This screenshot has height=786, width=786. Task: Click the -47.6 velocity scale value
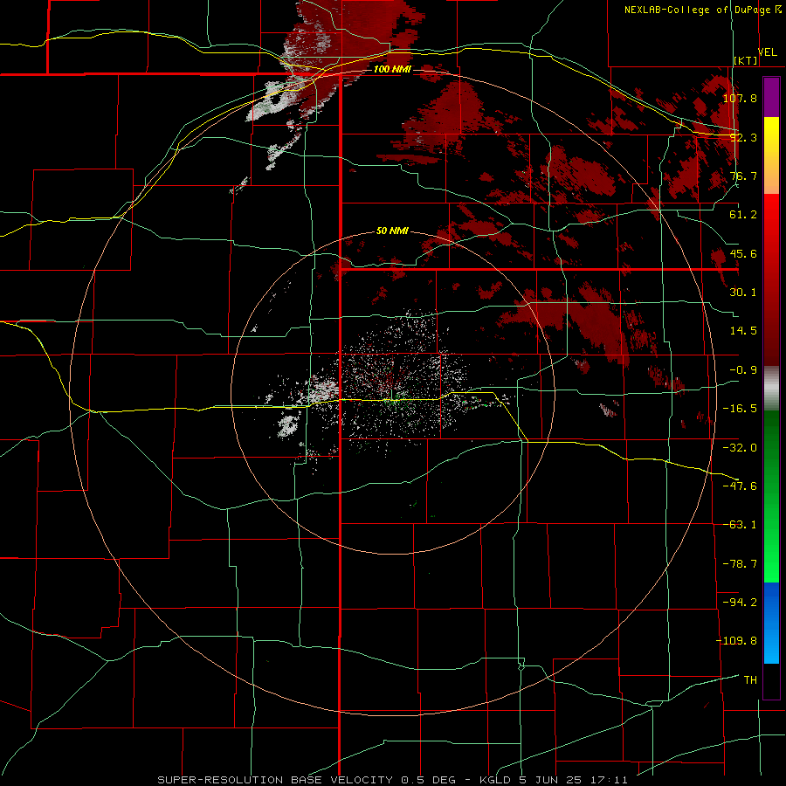pyautogui.click(x=740, y=486)
